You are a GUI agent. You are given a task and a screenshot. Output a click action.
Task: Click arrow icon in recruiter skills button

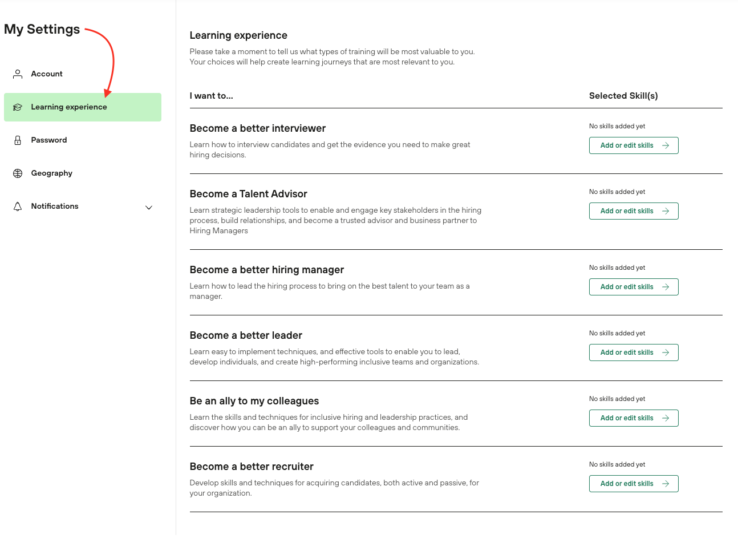click(x=666, y=484)
